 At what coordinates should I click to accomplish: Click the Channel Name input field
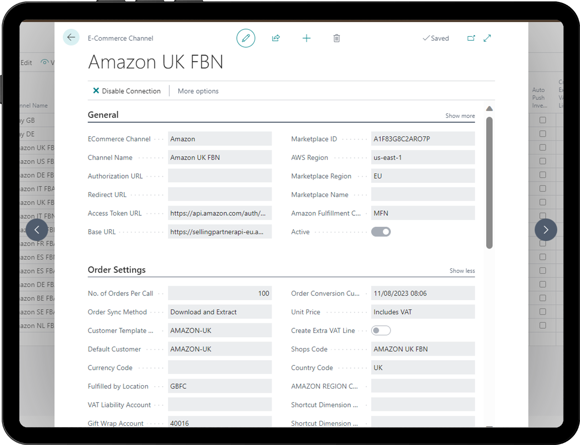pyautogui.click(x=220, y=158)
